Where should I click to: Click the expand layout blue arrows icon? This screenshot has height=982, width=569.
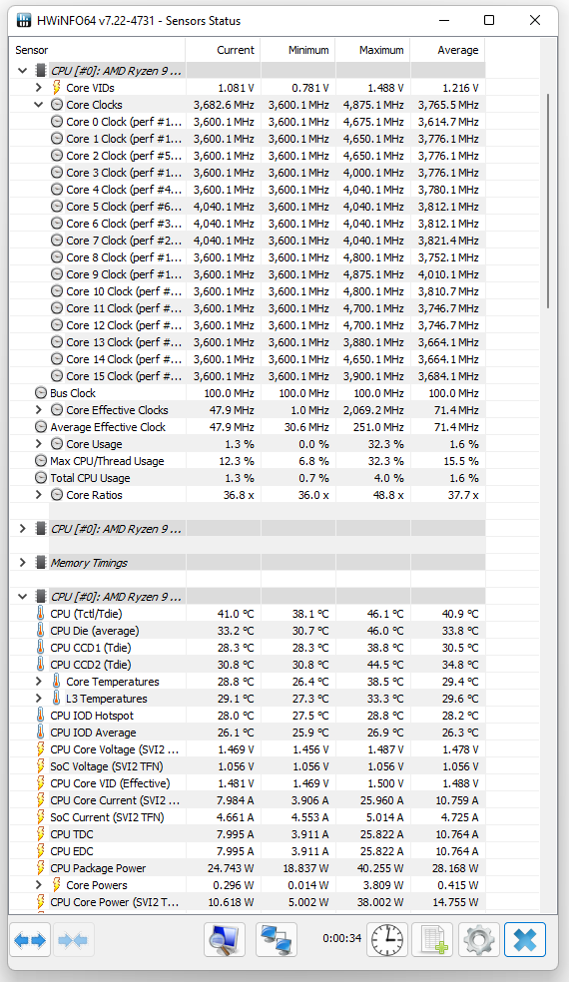point(30,939)
